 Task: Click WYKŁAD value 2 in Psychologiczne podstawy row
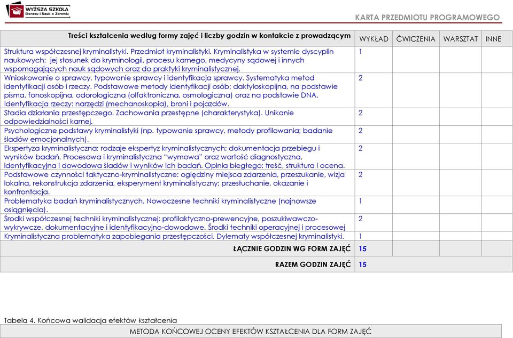pos(361,131)
